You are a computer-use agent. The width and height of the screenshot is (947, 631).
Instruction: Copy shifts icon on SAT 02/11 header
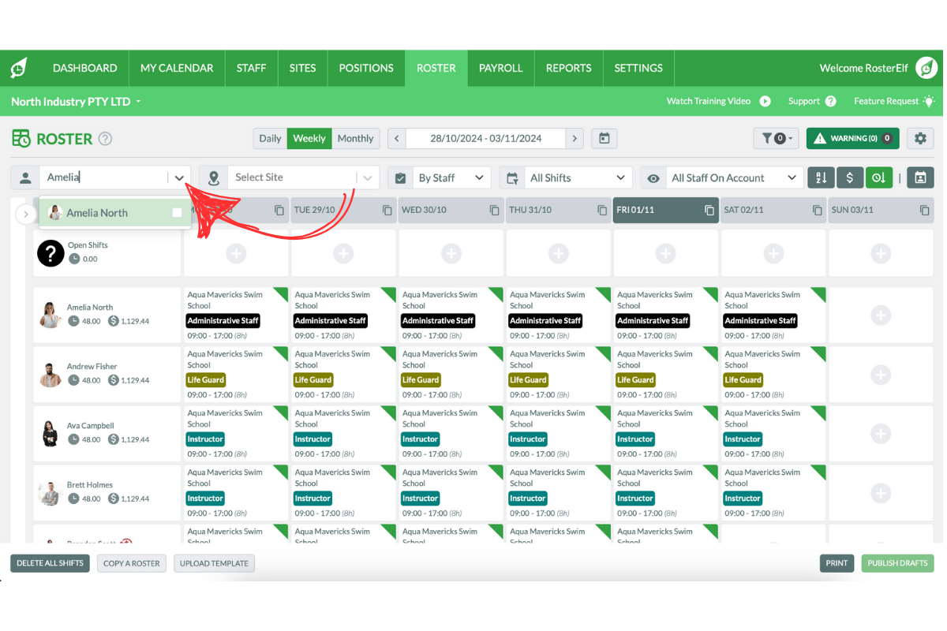pyautogui.click(x=817, y=211)
